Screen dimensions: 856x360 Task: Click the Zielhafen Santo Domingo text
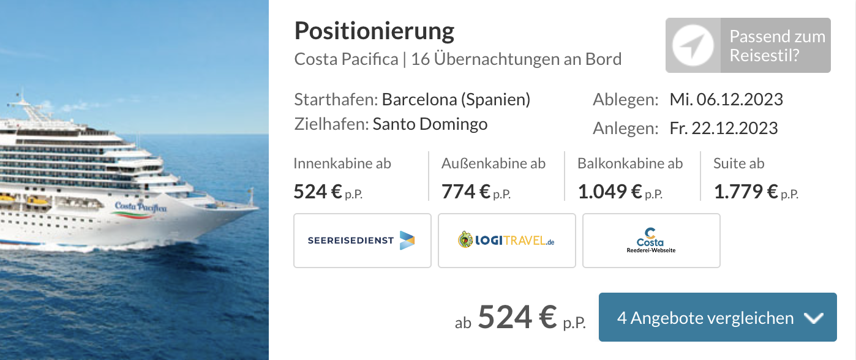coord(391,124)
